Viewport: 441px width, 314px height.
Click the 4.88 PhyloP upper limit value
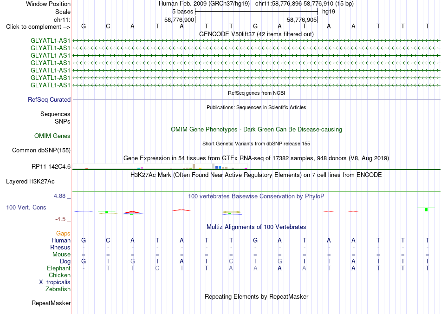(59, 196)
